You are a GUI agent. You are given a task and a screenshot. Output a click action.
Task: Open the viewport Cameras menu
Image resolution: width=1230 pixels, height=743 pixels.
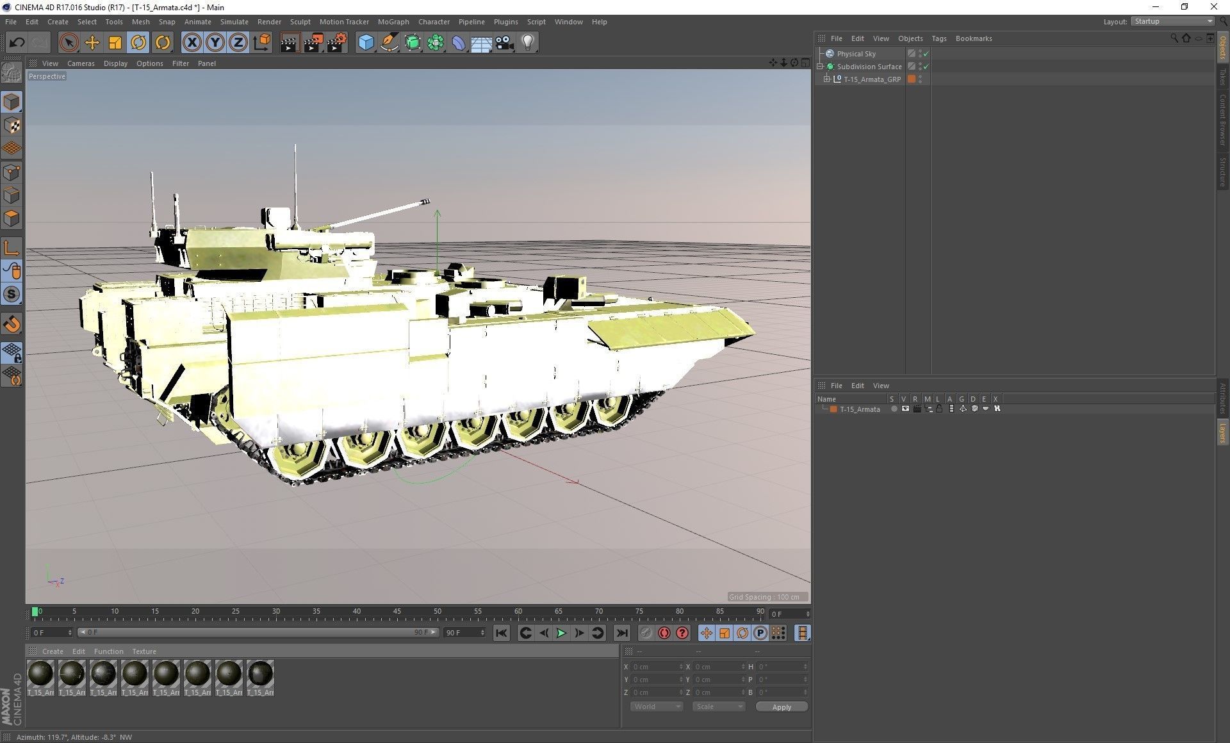pos(81,63)
